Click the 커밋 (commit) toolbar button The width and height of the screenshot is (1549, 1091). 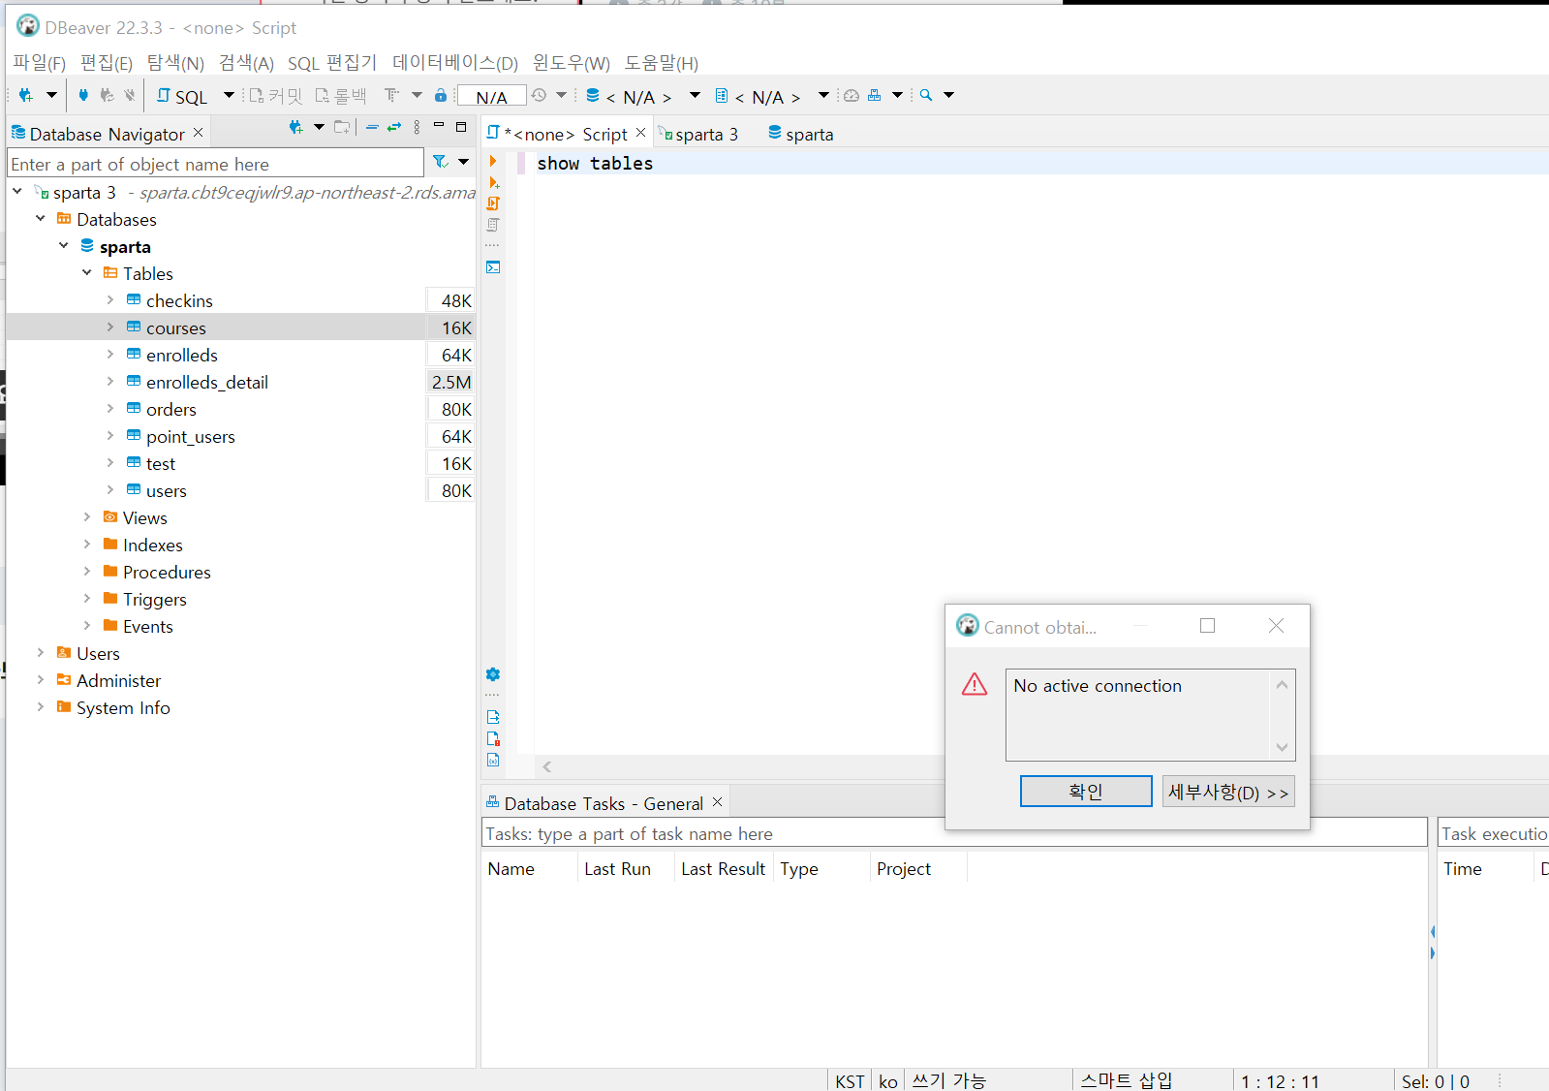[x=276, y=96]
